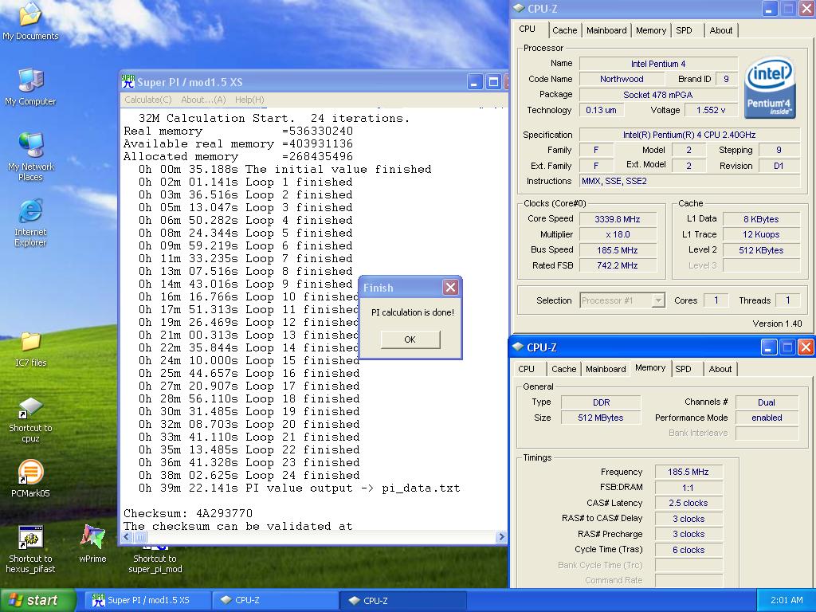The width and height of the screenshot is (816, 612).
Task: Click the Cycle Time (Tras) 6 clocks value
Action: (x=688, y=550)
